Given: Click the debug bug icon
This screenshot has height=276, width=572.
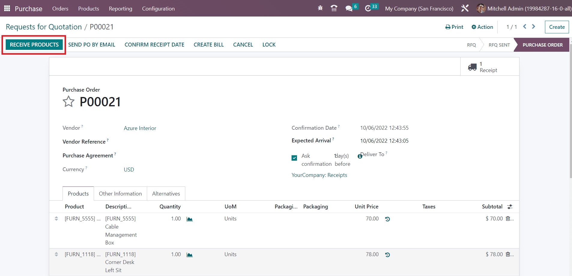Looking at the screenshot, I should click(320, 8).
